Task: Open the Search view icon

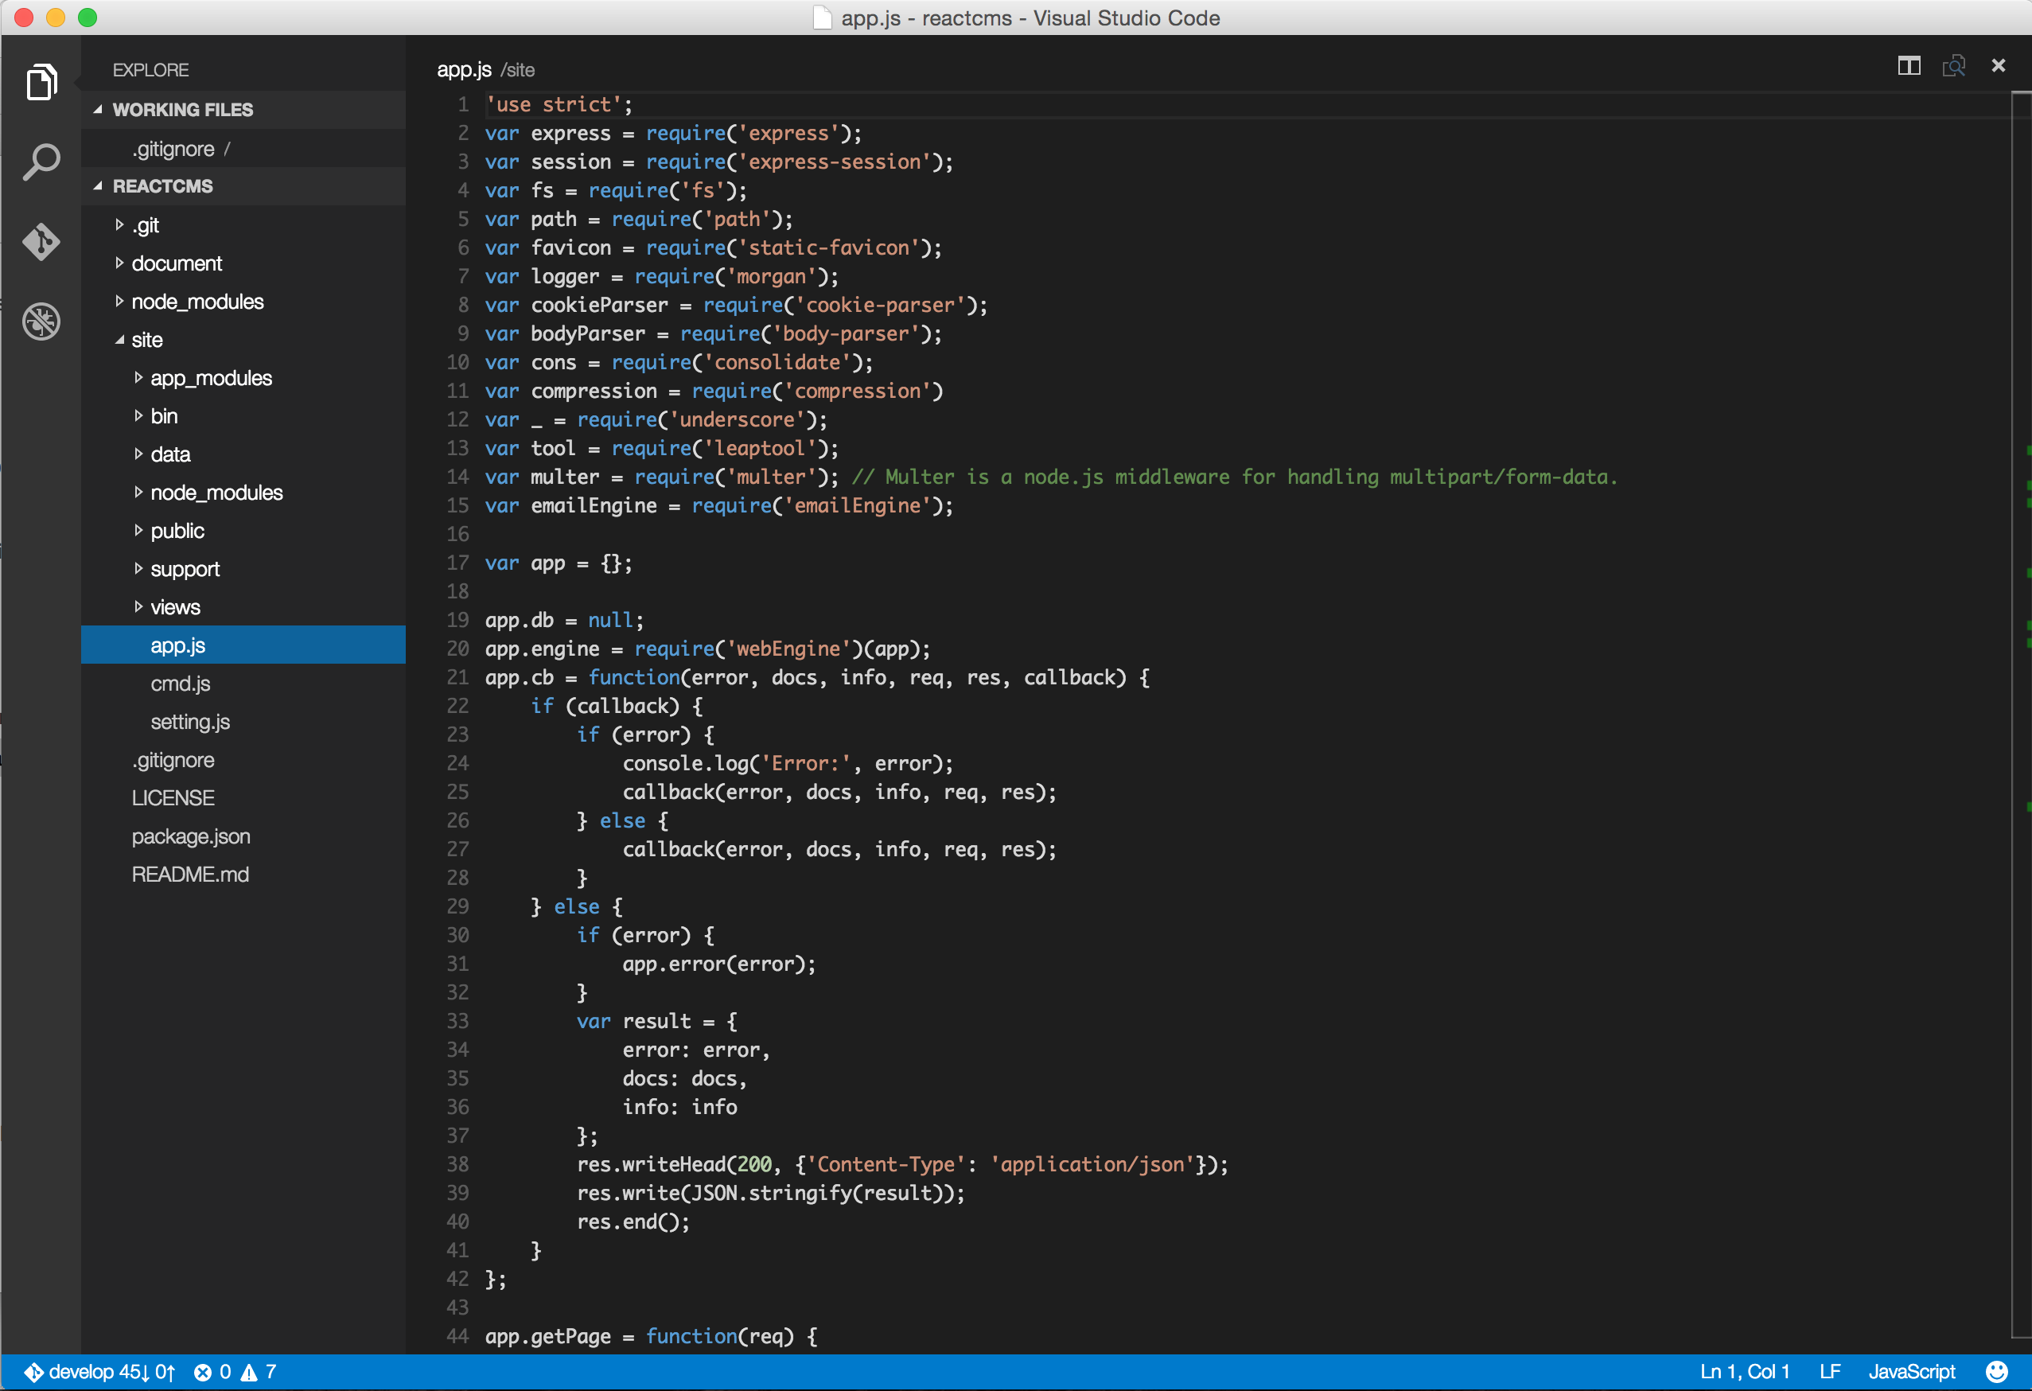Action: 41,162
